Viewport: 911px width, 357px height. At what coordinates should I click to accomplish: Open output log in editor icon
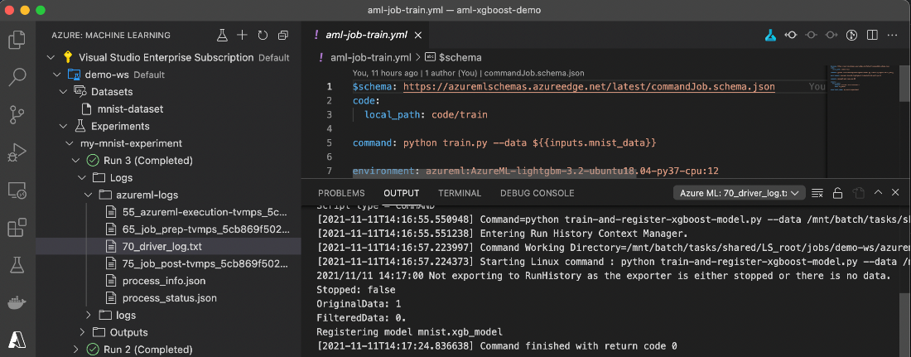point(858,193)
